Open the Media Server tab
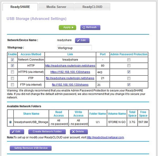Screen dimensions: 158x156 [x=56, y=7]
